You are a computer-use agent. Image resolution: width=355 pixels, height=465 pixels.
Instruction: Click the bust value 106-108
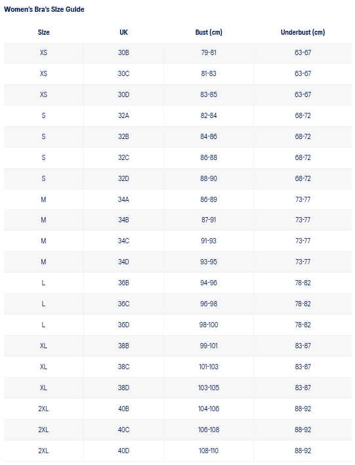click(x=209, y=430)
